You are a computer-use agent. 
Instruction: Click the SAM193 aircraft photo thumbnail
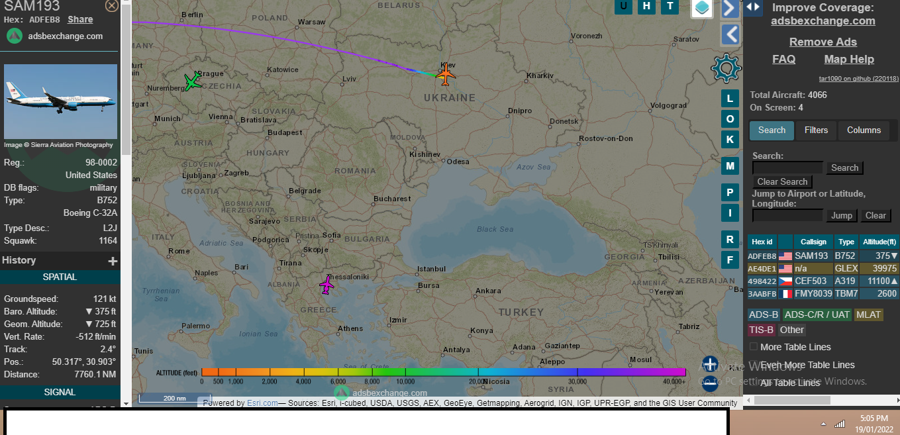(x=61, y=101)
